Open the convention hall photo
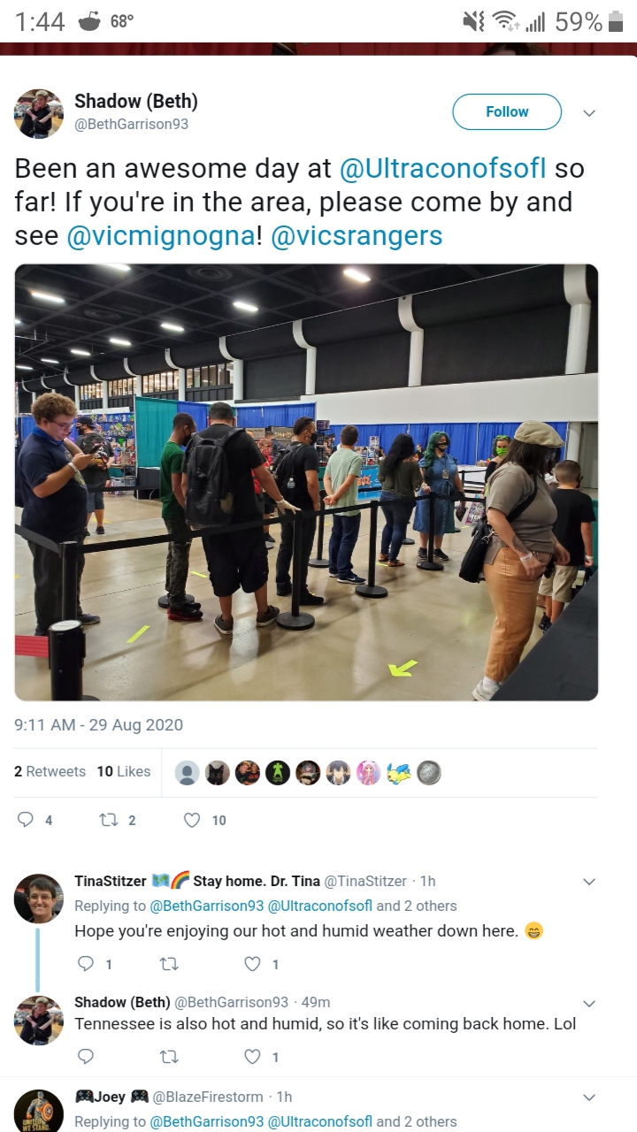637x1132 pixels. click(x=306, y=482)
